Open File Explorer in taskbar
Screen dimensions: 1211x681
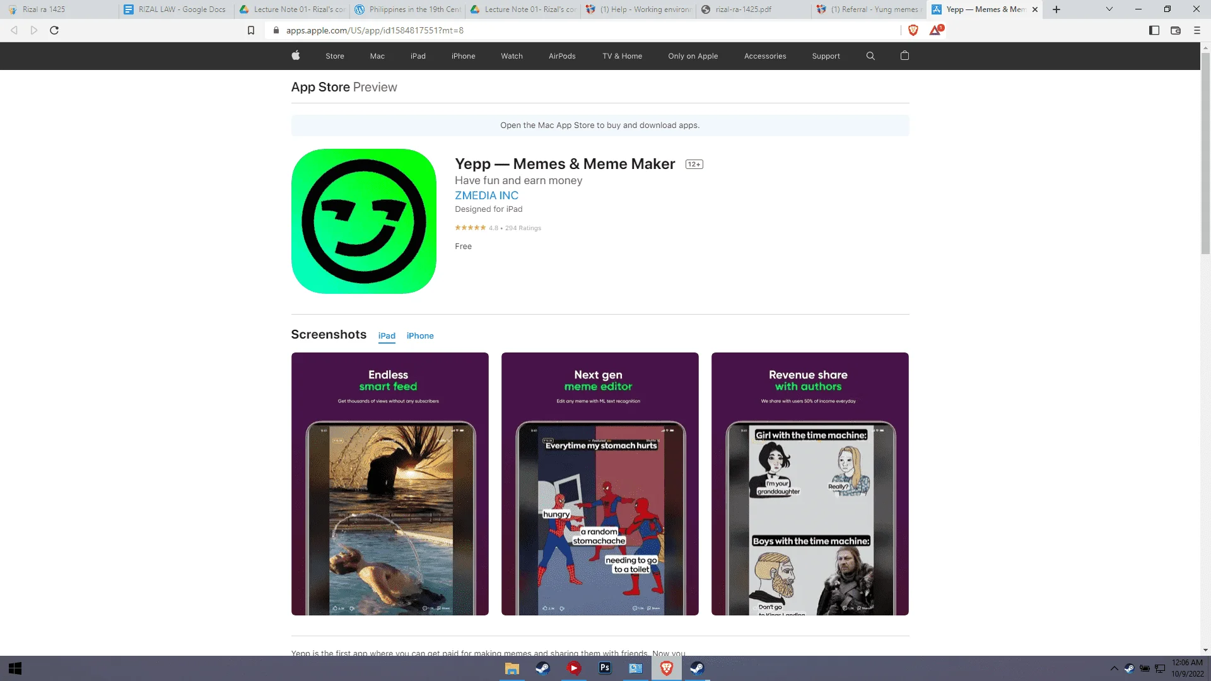tap(512, 668)
